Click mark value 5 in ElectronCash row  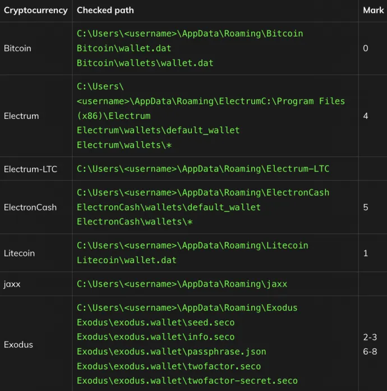[366, 208]
